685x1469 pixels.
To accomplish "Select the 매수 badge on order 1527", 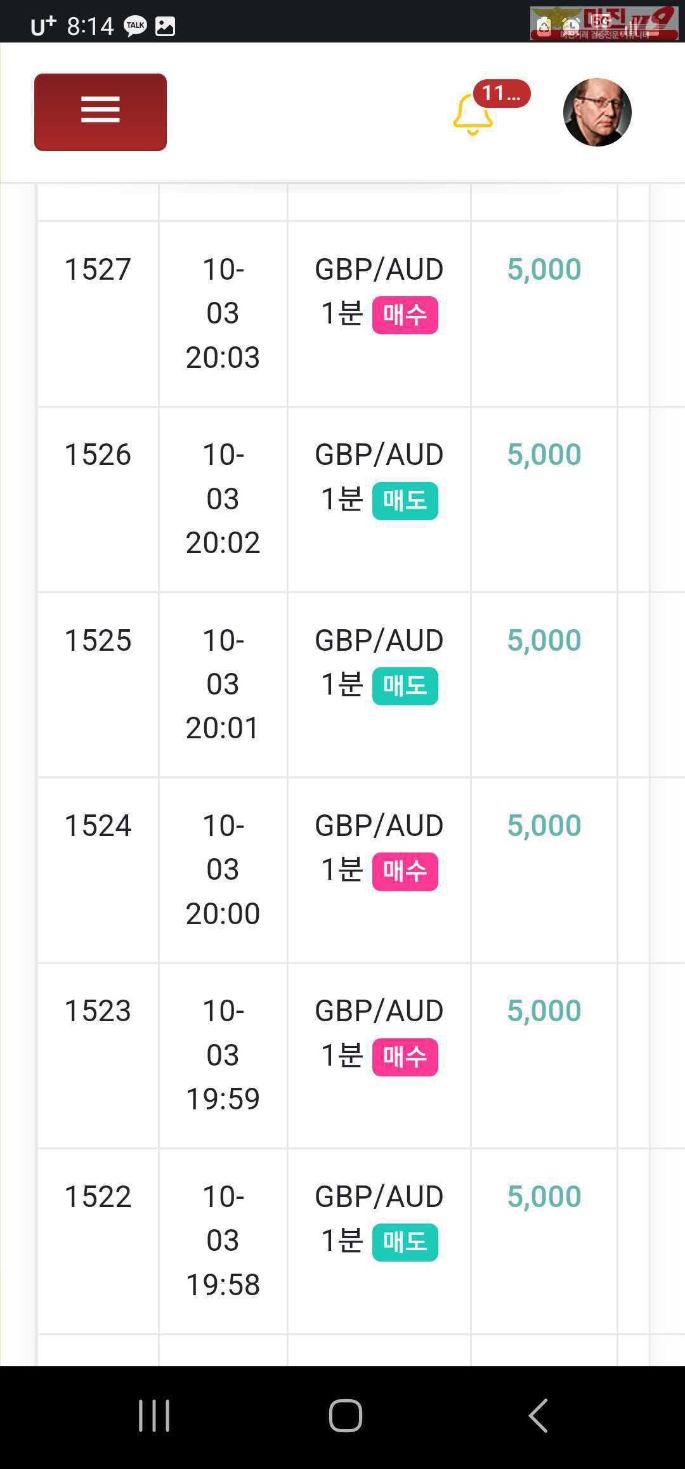I will click(405, 315).
